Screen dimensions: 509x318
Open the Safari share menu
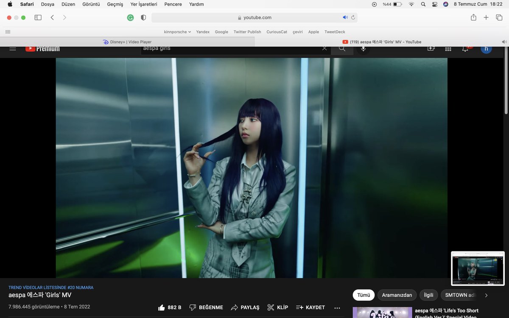(473, 17)
